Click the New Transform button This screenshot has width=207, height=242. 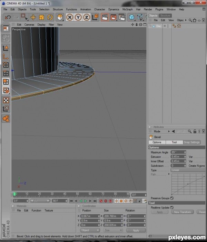[183, 212]
